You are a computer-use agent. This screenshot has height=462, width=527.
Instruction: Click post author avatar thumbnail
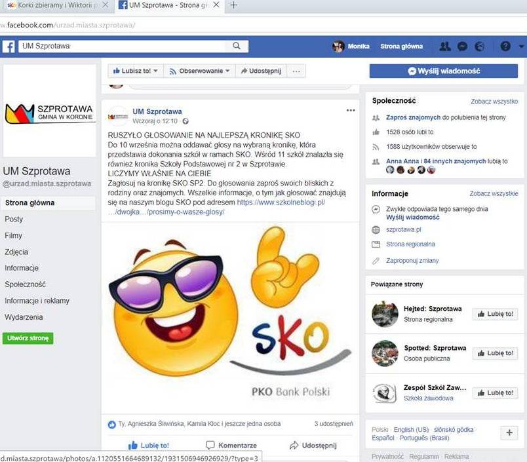pyautogui.click(x=117, y=116)
